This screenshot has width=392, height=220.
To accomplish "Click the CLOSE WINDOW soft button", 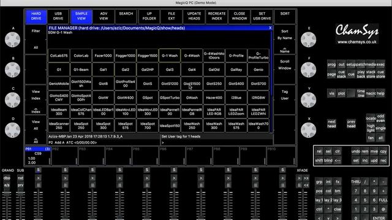I will [x=239, y=16].
